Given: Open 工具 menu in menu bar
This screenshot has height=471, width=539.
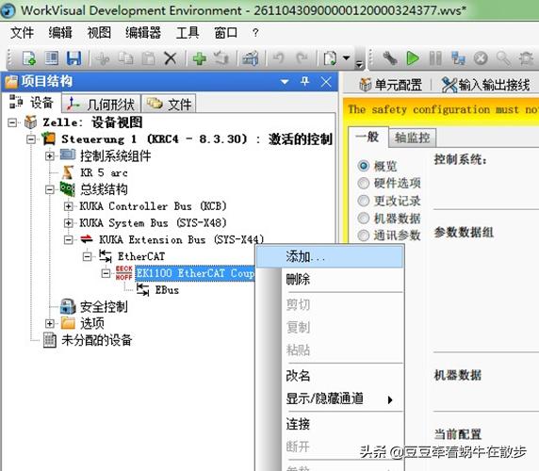Looking at the screenshot, I should coord(188,33).
